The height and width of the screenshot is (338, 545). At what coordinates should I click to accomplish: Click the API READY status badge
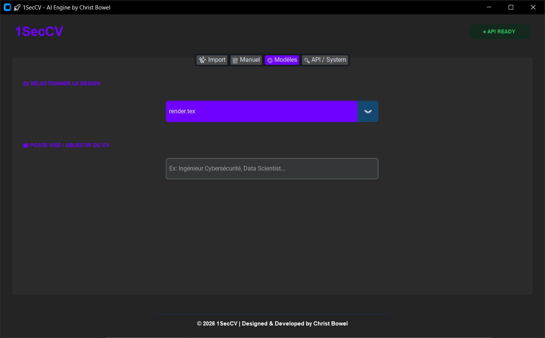(x=499, y=31)
